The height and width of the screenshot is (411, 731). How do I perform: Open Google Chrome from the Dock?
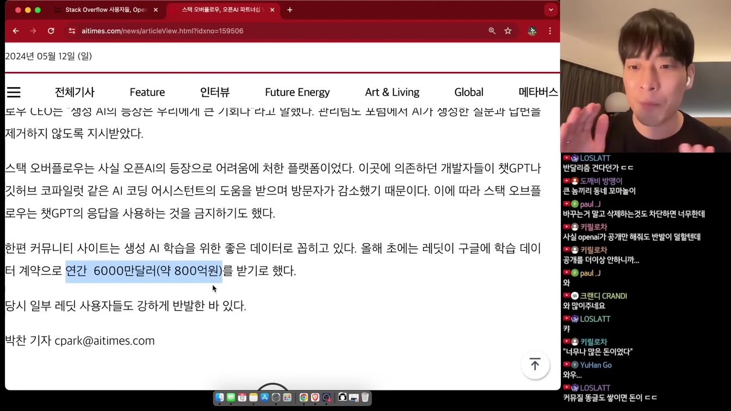click(x=303, y=397)
